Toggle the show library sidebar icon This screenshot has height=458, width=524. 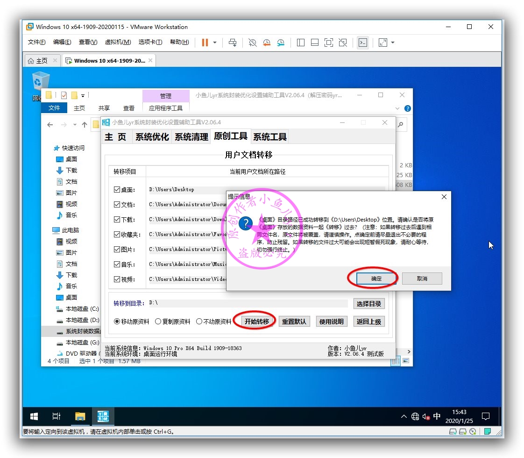coord(301,43)
